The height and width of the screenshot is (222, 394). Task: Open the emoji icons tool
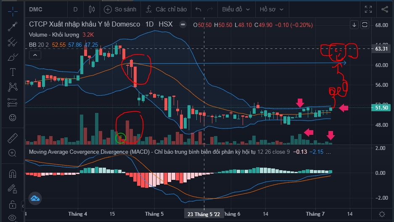point(13,117)
